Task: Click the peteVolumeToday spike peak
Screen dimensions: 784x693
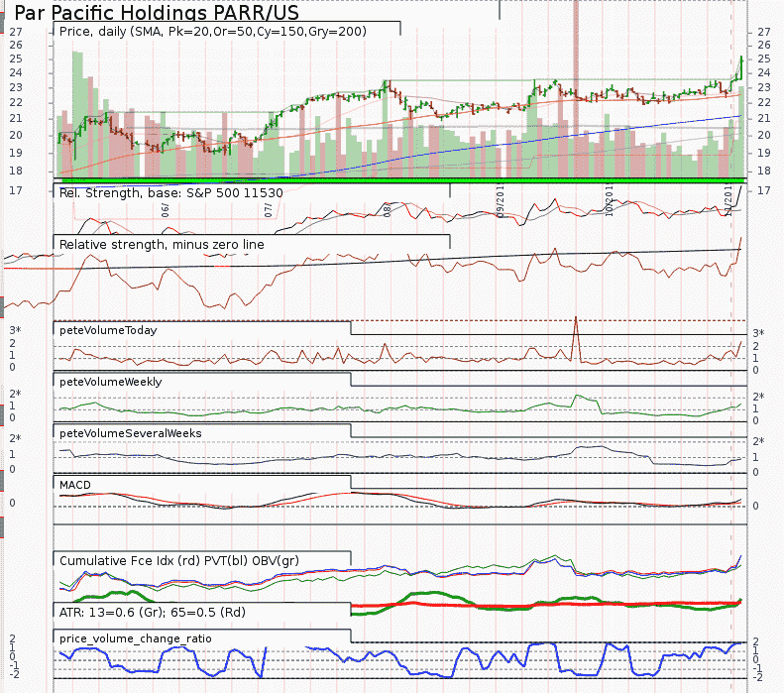Action: point(576,317)
